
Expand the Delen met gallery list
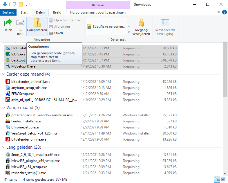(x=129, y=32)
